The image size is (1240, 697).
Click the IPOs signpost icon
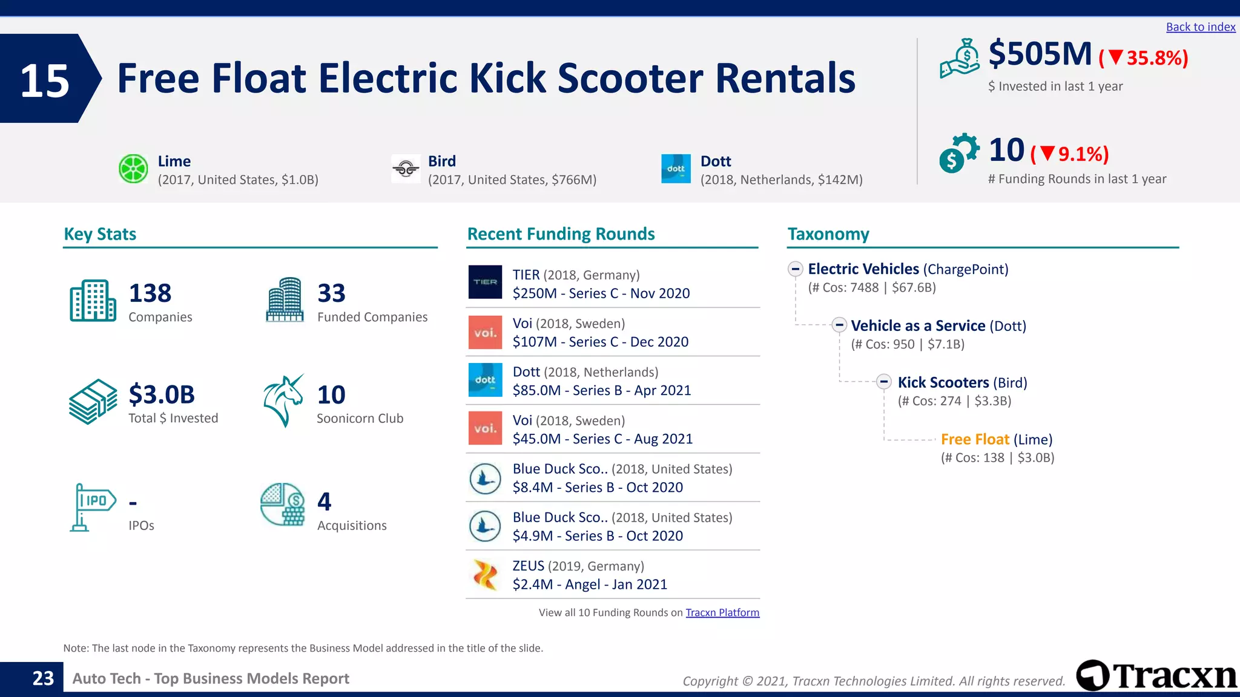click(x=93, y=508)
